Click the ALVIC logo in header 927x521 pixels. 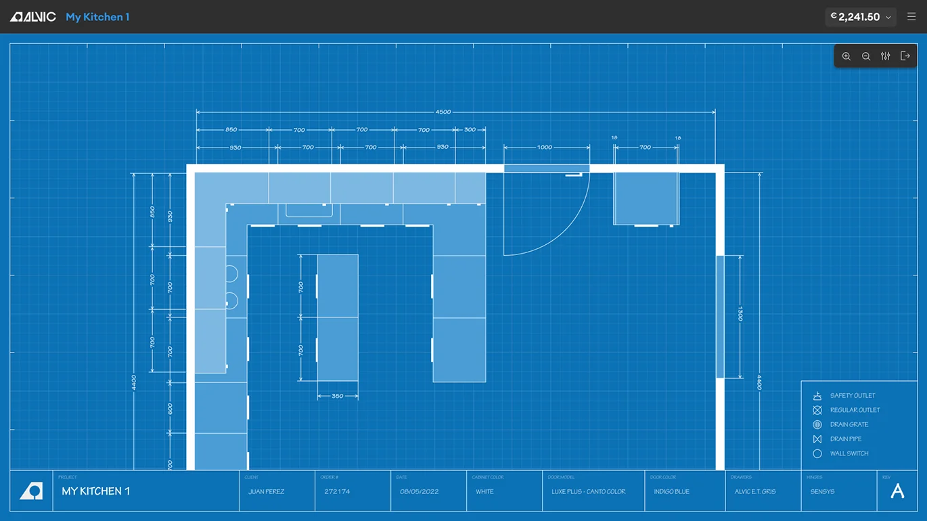[x=33, y=17]
